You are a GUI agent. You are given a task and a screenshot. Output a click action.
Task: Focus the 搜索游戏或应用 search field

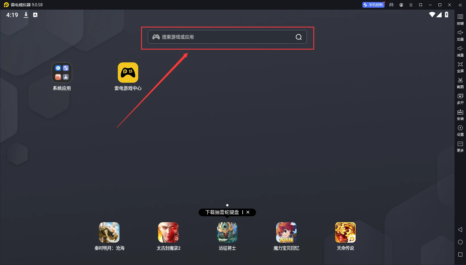click(227, 37)
